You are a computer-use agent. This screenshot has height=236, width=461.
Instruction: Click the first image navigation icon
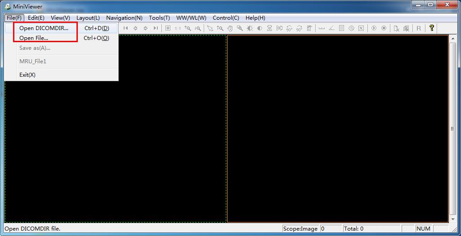pos(126,28)
